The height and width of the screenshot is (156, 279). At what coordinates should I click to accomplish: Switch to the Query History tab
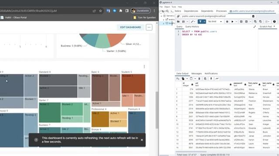click(192, 26)
